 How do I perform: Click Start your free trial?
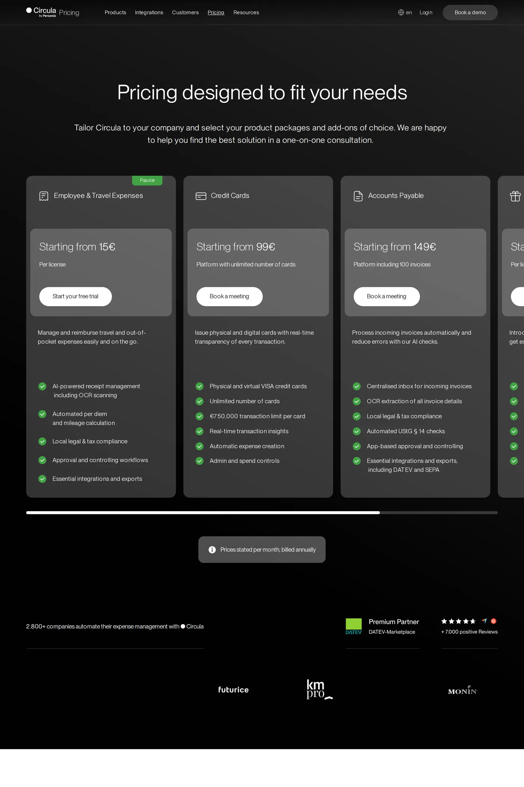[x=76, y=296]
